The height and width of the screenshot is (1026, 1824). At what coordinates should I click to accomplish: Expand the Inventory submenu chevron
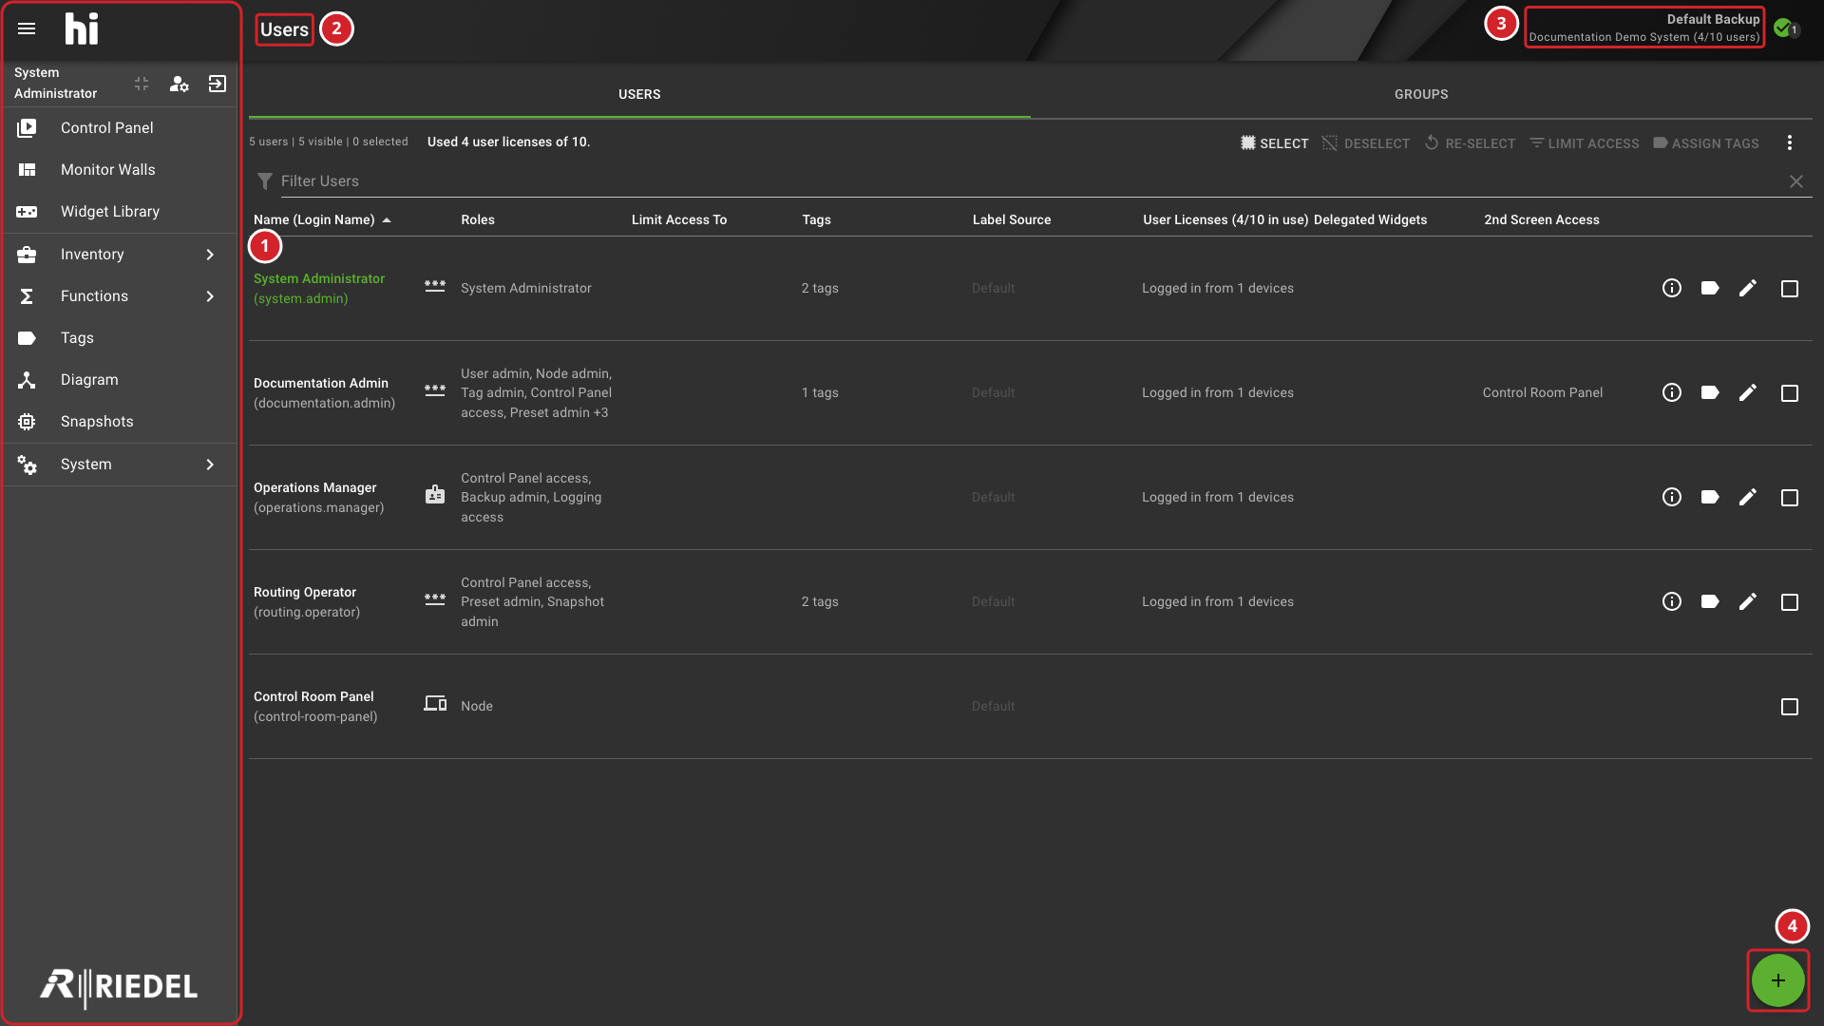click(x=210, y=254)
